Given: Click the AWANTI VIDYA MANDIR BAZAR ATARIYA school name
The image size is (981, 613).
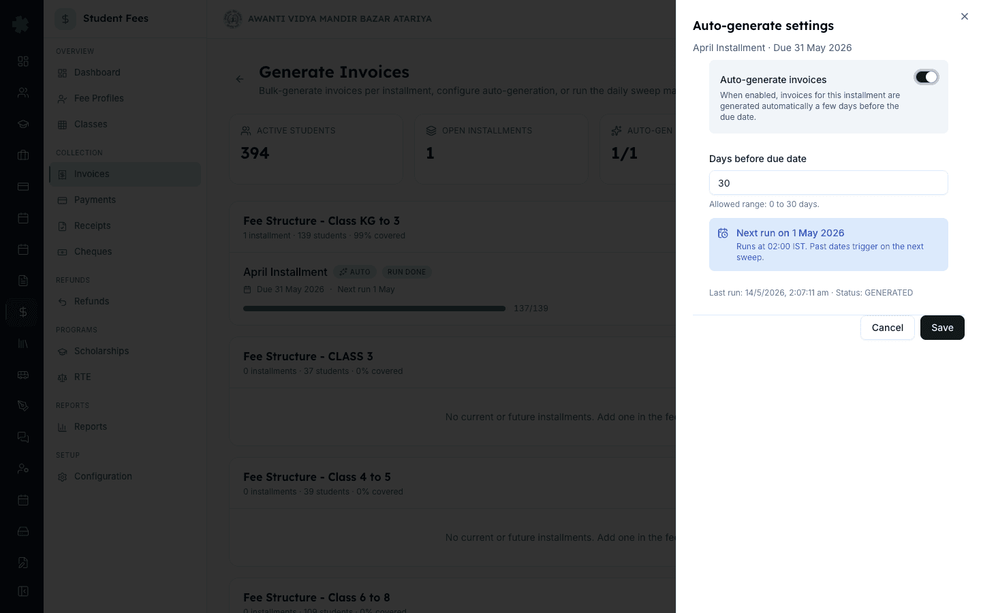Looking at the screenshot, I should pyautogui.click(x=340, y=19).
